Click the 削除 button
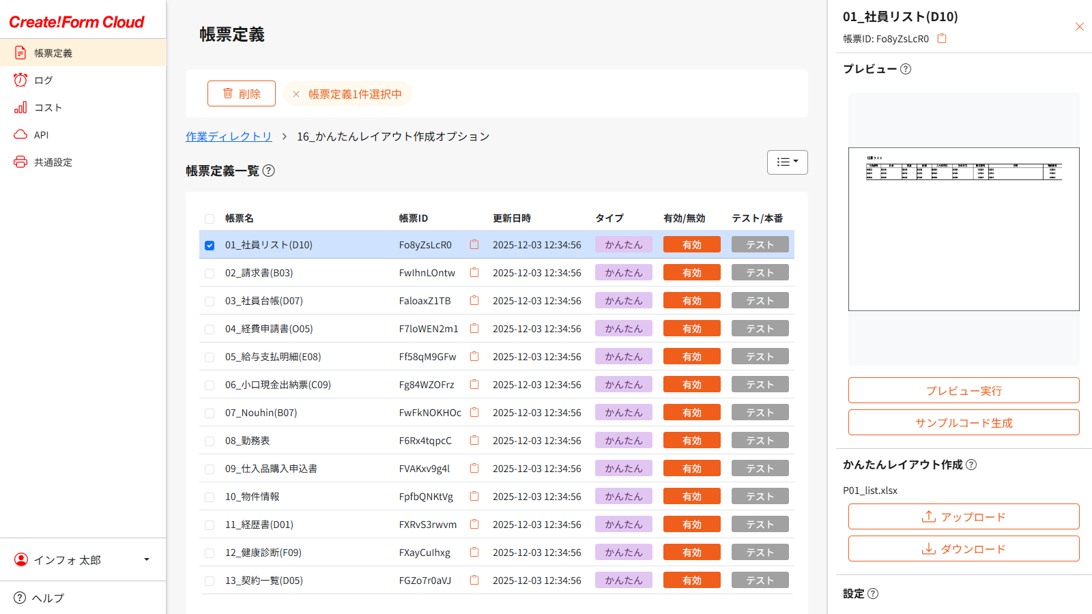Screen dimensions: 1092x614 click(242, 93)
